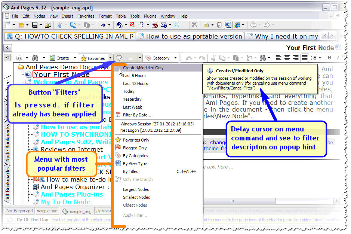The width and height of the screenshot is (351, 234).
Task: Toggle align left formatting
Action: click(x=279, y=58)
